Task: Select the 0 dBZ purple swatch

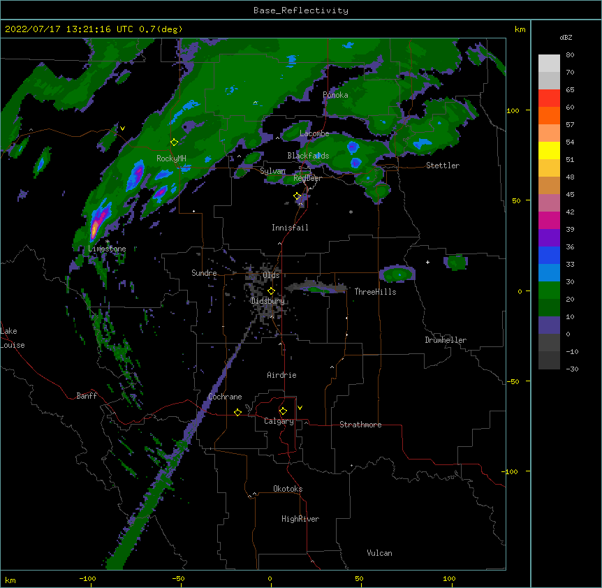Action: click(x=549, y=325)
